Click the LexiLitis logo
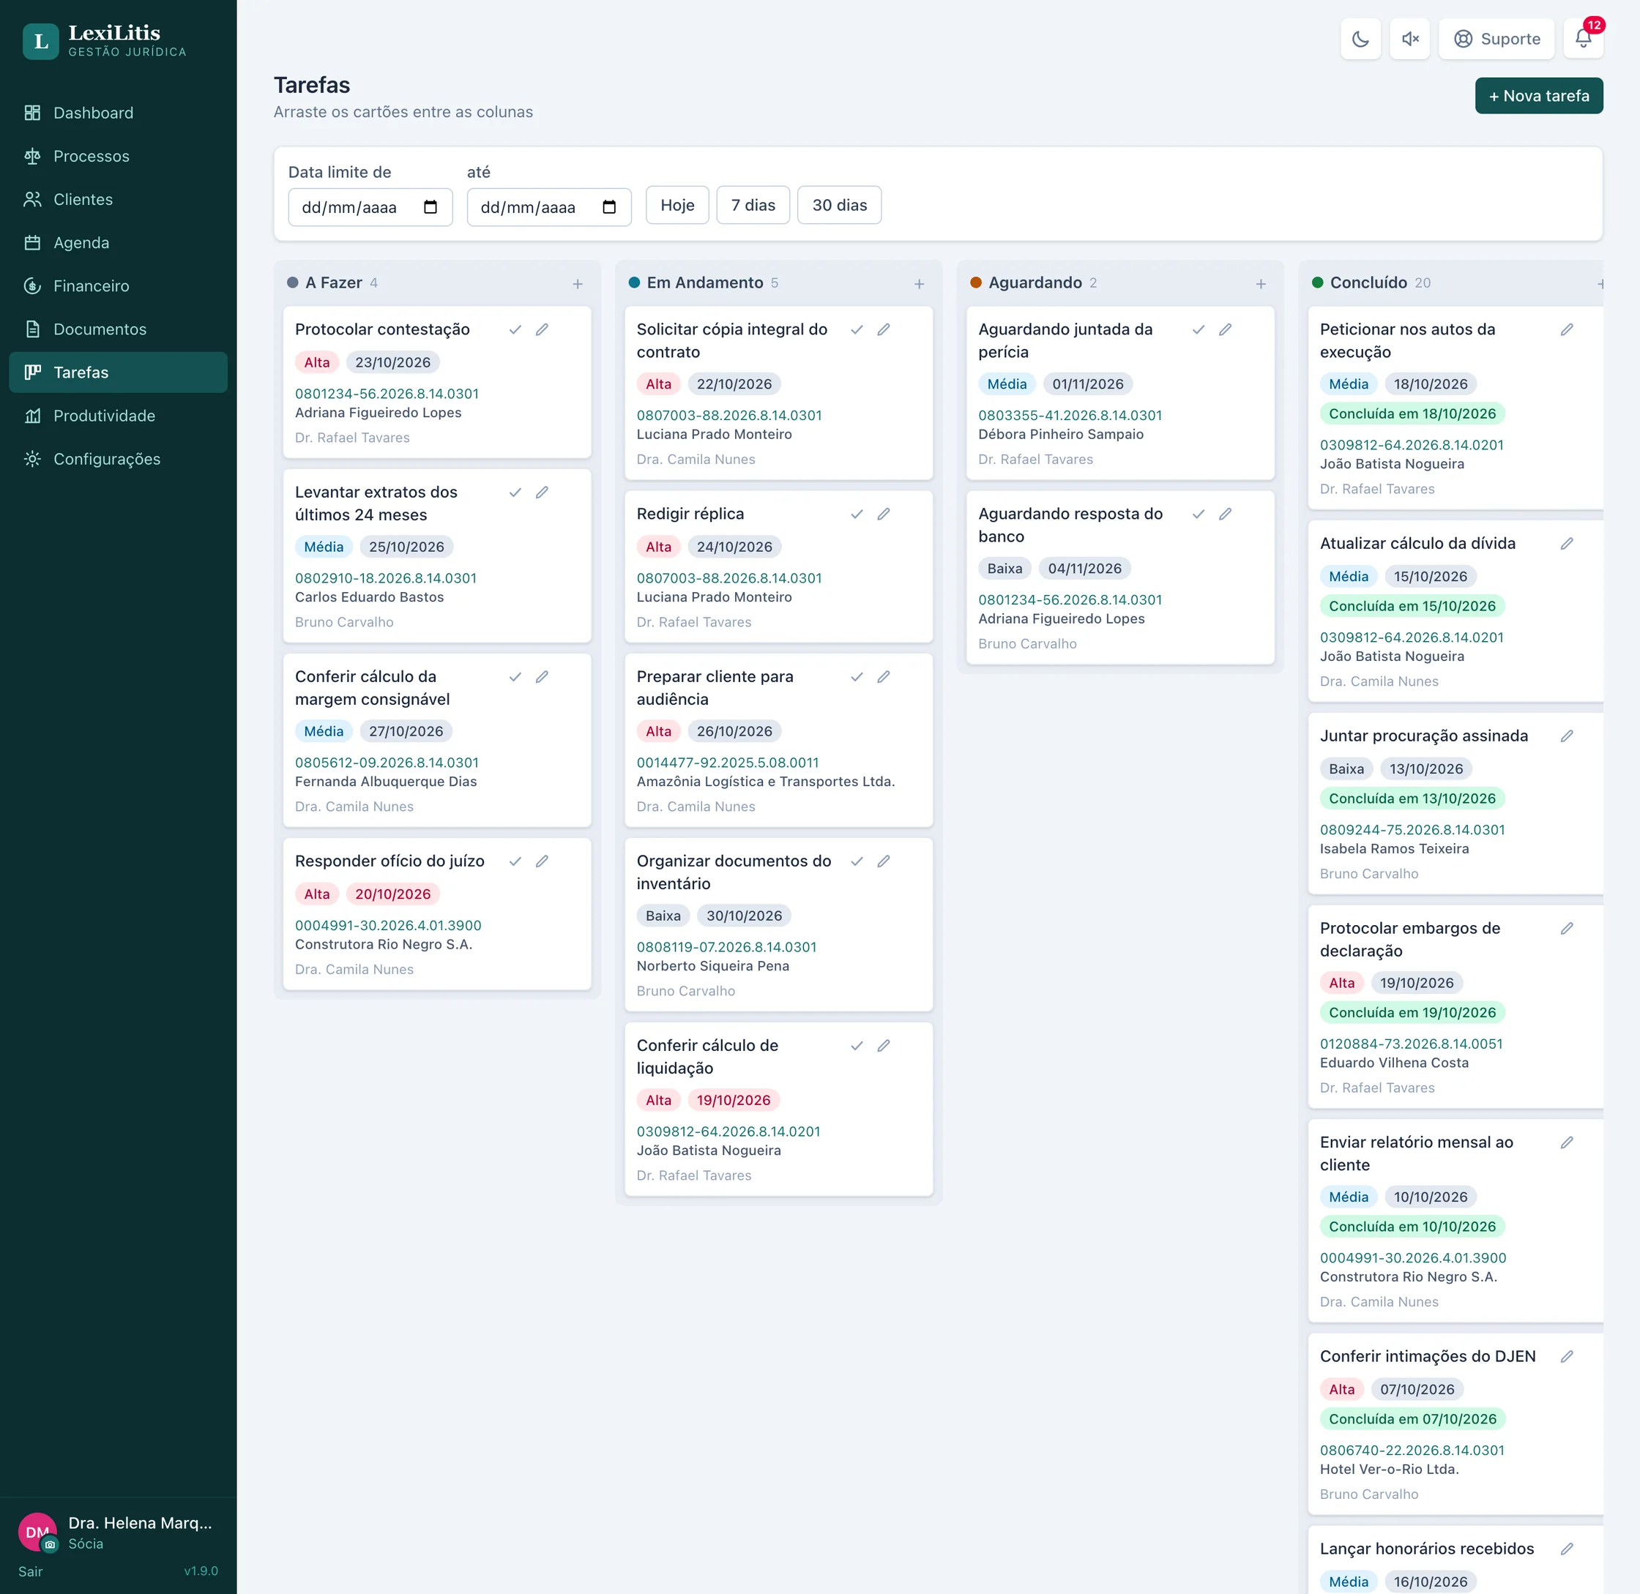The image size is (1640, 1594). tap(105, 40)
